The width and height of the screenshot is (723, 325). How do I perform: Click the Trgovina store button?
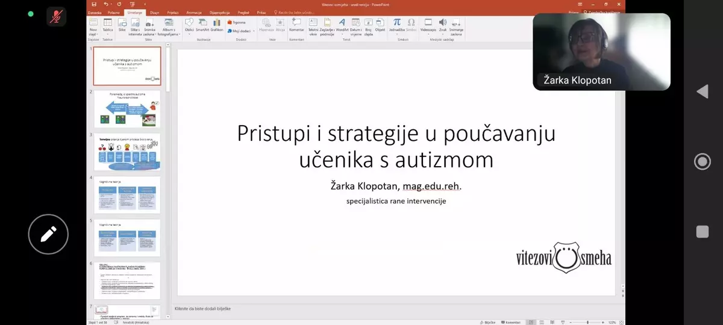click(x=237, y=22)
